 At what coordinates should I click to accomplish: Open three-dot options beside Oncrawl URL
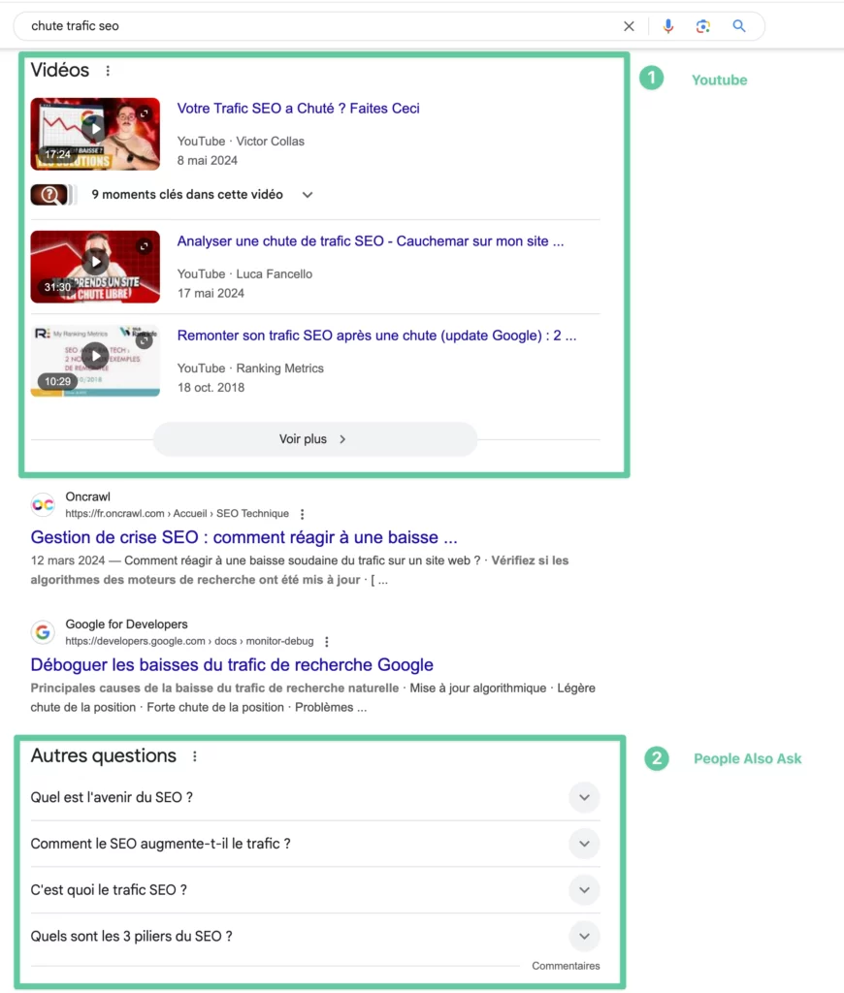[x=303, y=514]
